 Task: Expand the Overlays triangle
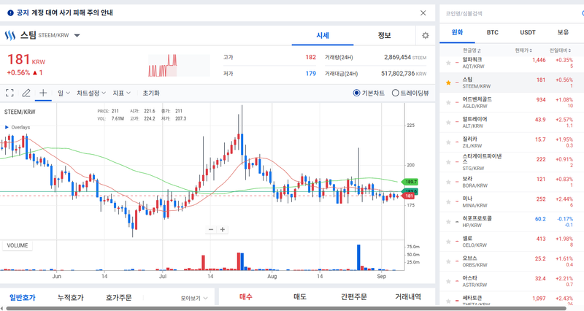coord(7,127)
